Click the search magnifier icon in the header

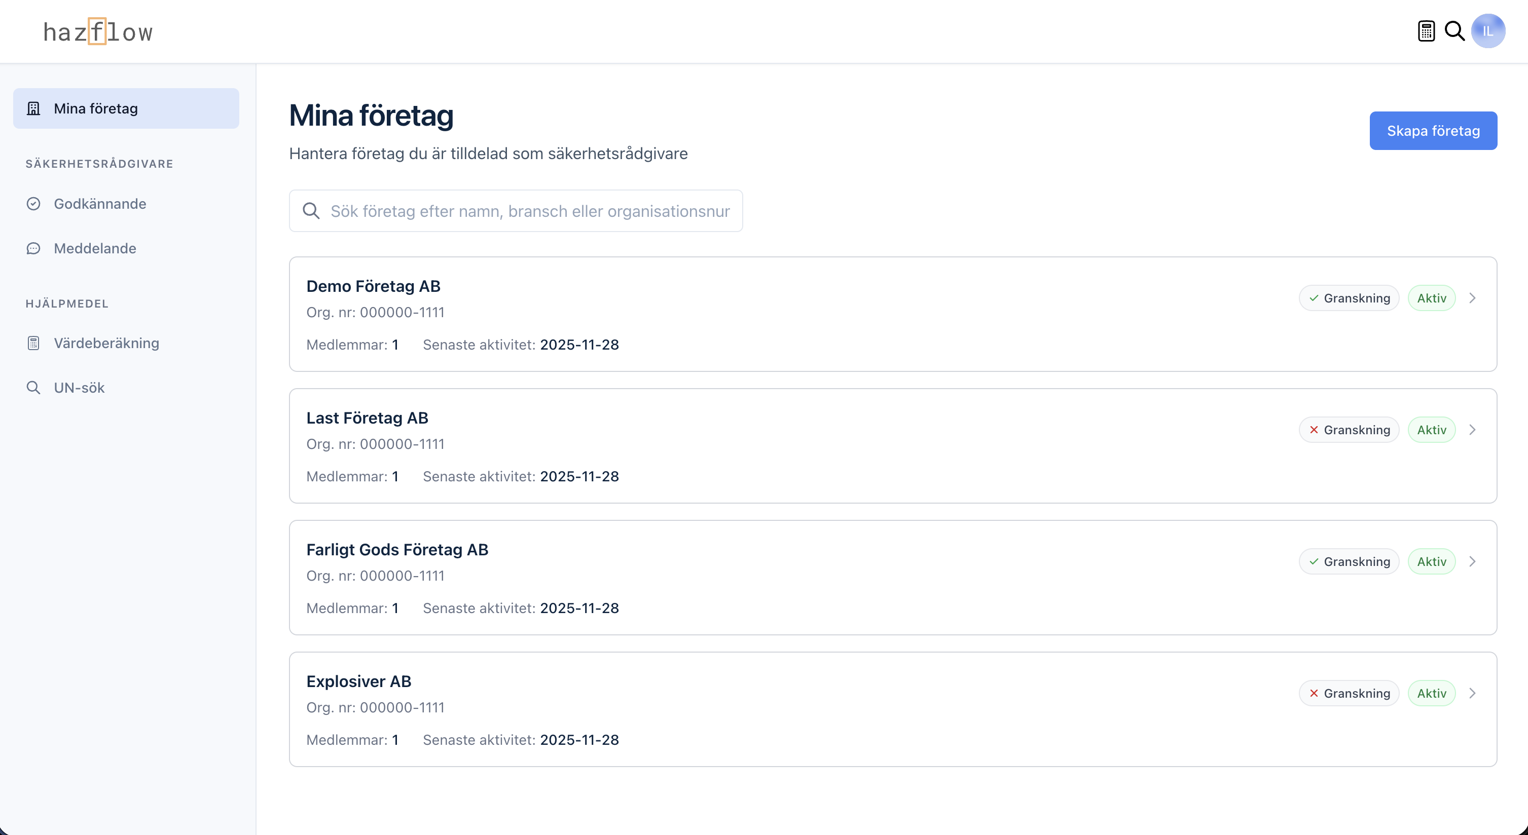(1454, 31)
